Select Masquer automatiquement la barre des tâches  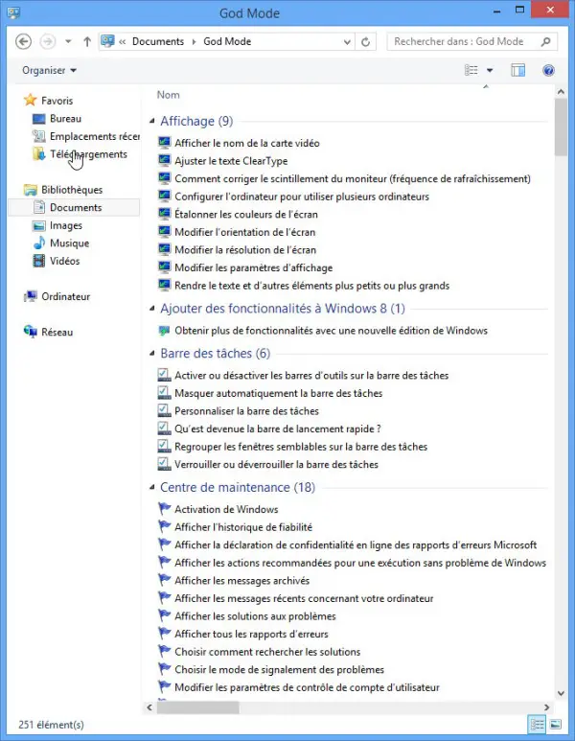point(278,393)
